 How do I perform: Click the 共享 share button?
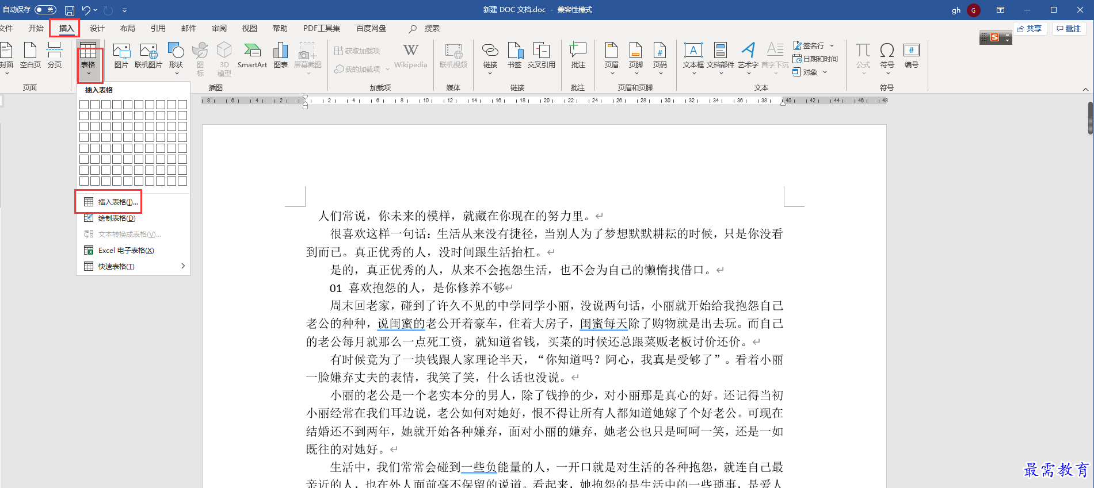(1030, 29)
